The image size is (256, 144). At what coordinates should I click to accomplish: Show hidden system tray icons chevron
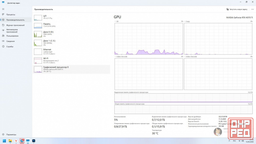pyautogui.click(x=229, y=141)
